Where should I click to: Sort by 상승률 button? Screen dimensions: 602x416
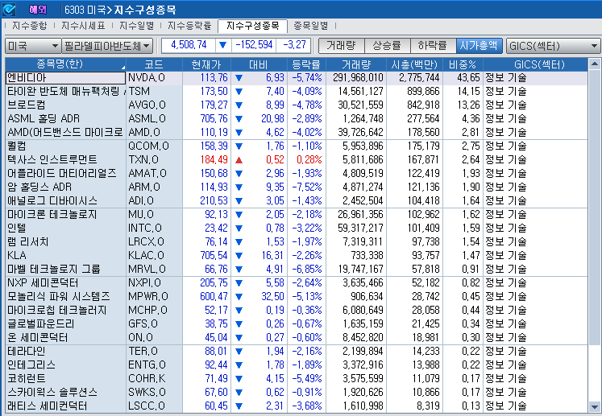(x=387, y=46)
